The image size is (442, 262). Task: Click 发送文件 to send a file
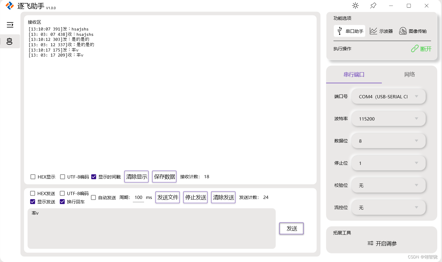coord(167,197)
